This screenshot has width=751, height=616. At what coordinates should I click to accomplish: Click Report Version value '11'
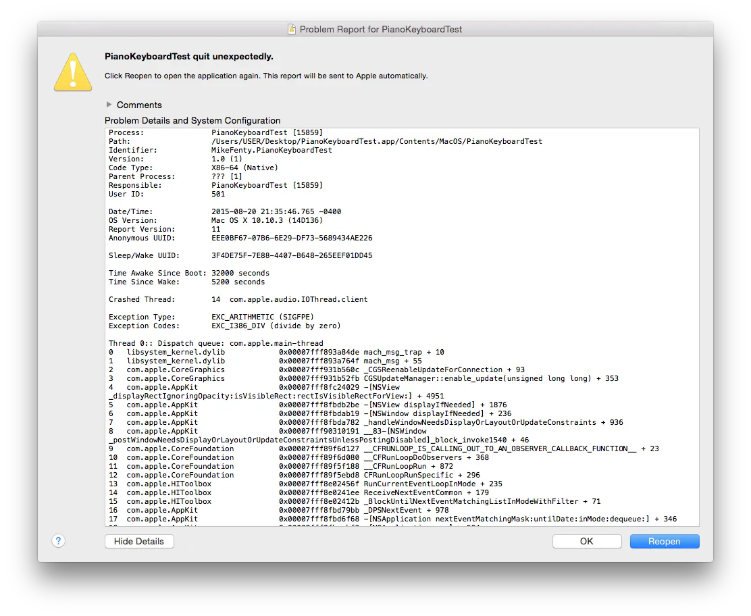216,230
